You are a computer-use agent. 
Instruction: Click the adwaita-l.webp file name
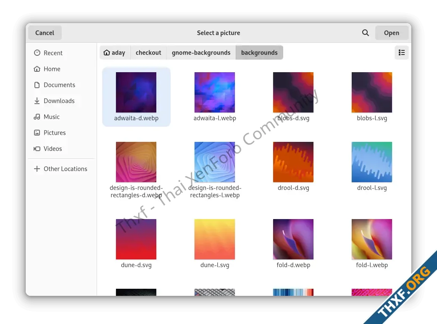[x=215, y=118]
